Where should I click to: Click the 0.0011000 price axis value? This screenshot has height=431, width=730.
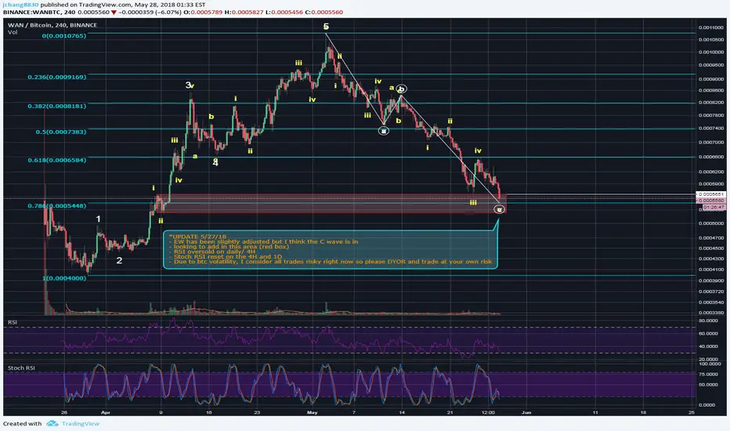(x=711, y=27)
